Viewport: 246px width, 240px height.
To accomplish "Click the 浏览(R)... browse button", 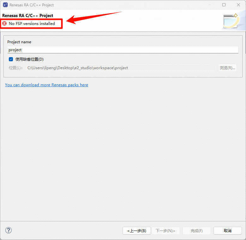I will point(227,68).
